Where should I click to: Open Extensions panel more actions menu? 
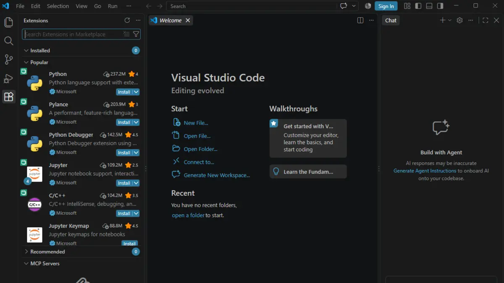coord(138,20)
